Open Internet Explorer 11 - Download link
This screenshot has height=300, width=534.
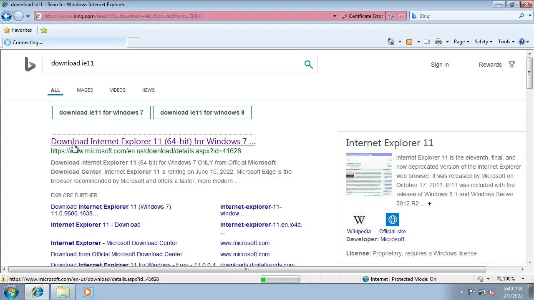(x=96, y=225)
